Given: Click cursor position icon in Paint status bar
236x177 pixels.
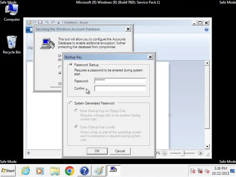Looking at the screenshot, I should [28, 153].
